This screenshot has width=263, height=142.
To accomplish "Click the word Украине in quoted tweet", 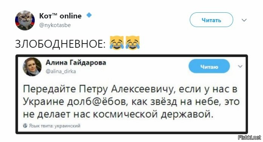I will 43,101.
